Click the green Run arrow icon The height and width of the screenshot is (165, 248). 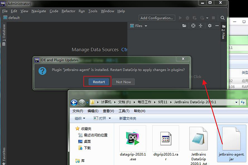pos(180,18)
